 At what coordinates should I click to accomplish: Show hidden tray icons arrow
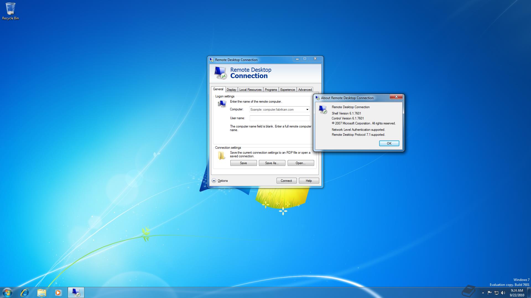(x=483, y=293)
